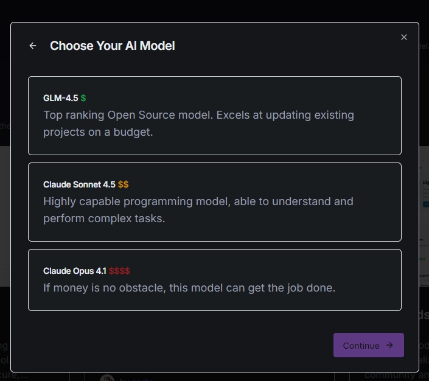Image resolution: width=429 pixels, height=381 pixels.
Task: Click the Claude Opus 4.1 title text
Action: (x=75, y=271)
